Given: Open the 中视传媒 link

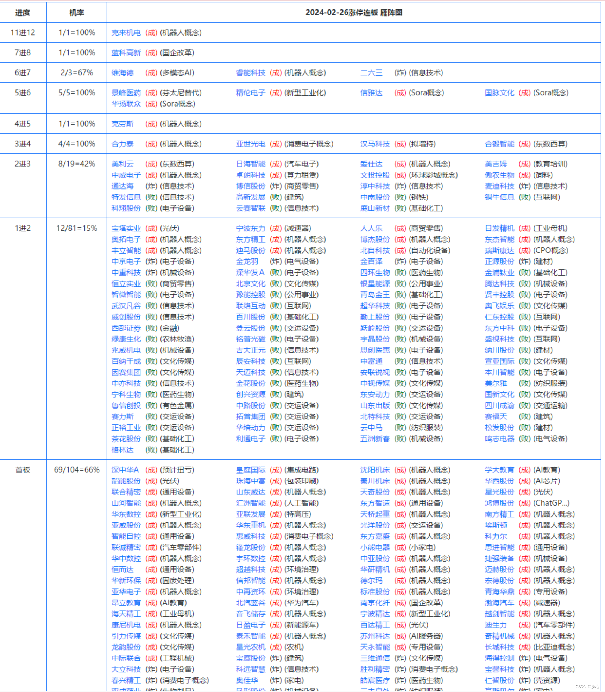Looking at the screenshot, I should 375,383.
